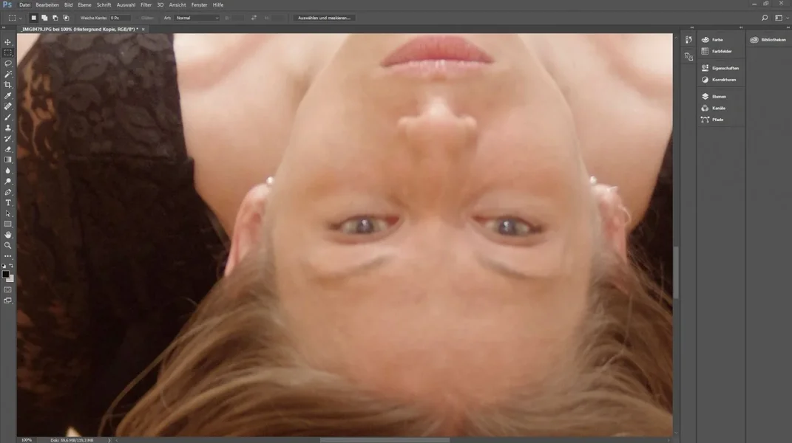This screenshot has height=443, width=792.
Task: Select the Hand tool
Action: 7,235
